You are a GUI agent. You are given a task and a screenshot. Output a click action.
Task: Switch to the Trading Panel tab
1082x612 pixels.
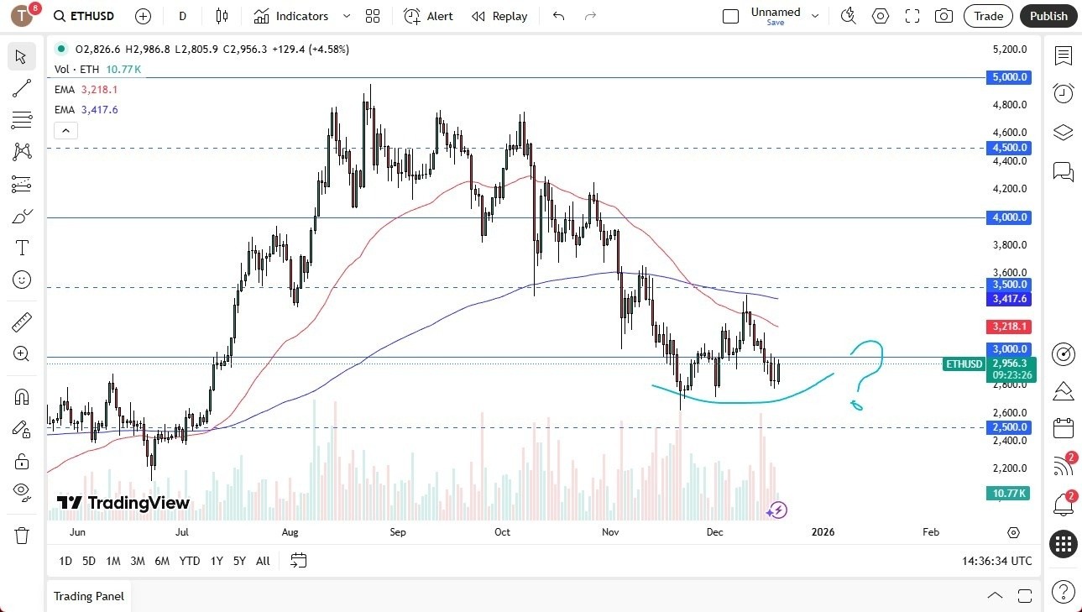pos(88,596)
